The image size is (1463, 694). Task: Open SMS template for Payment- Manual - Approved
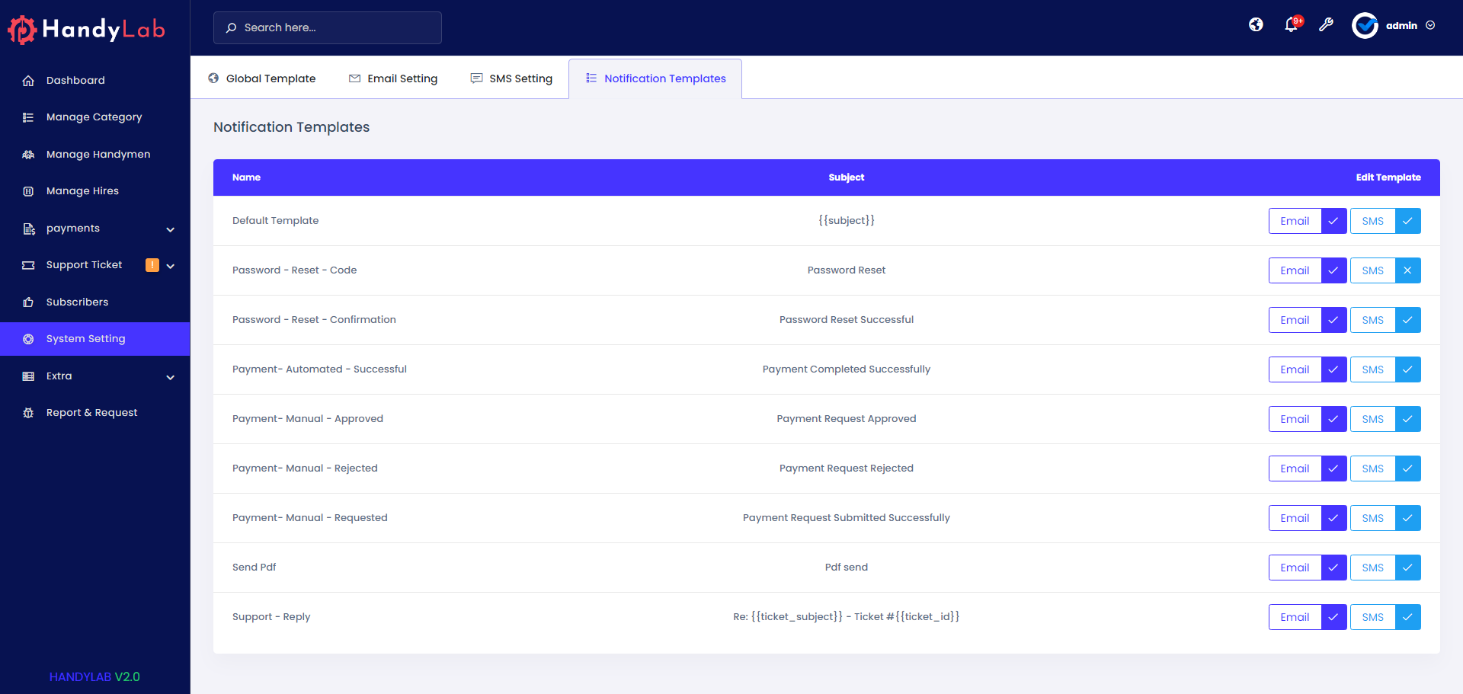click(x=1372, y=418)
